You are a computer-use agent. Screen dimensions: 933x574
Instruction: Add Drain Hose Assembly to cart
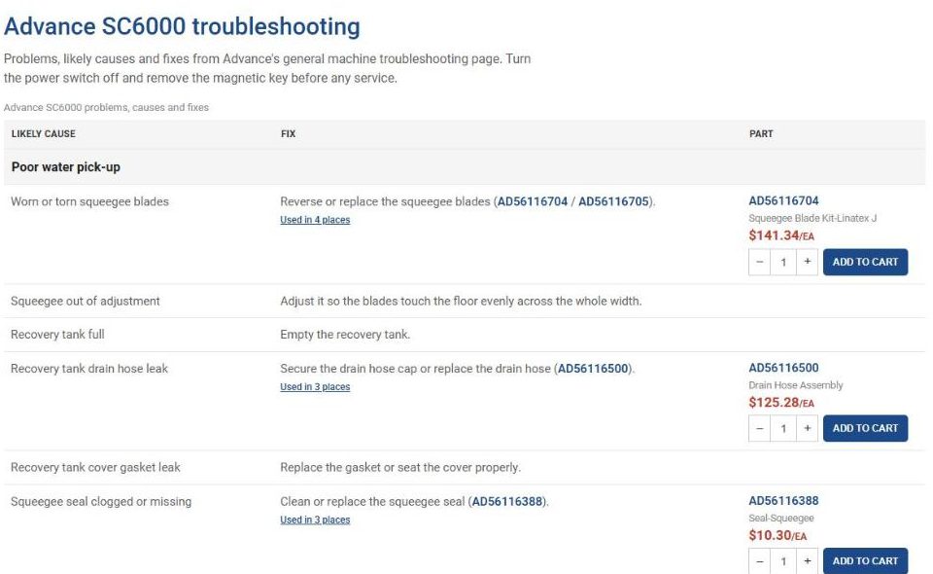tap(865, 428)
